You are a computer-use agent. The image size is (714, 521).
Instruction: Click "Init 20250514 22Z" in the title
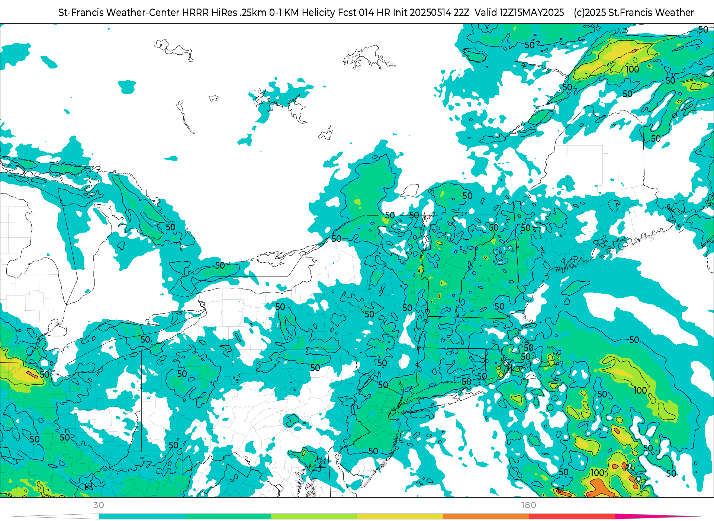[x=431, y=13]
